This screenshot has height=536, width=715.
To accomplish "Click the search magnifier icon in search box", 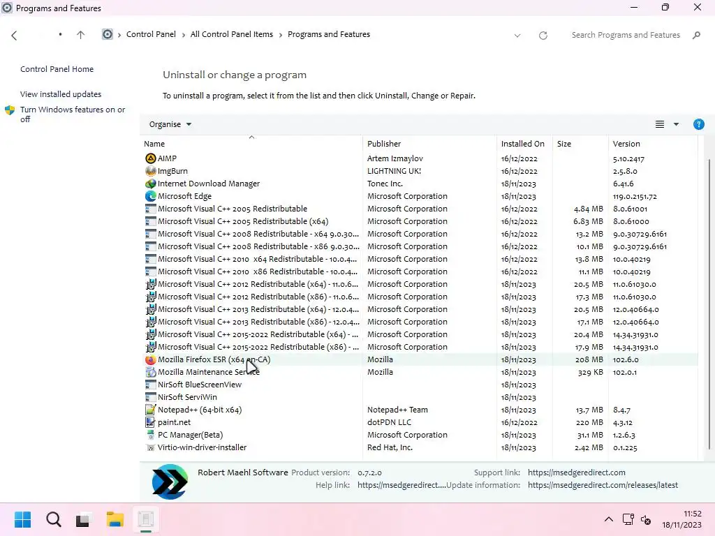I will (x=696, y=35).
